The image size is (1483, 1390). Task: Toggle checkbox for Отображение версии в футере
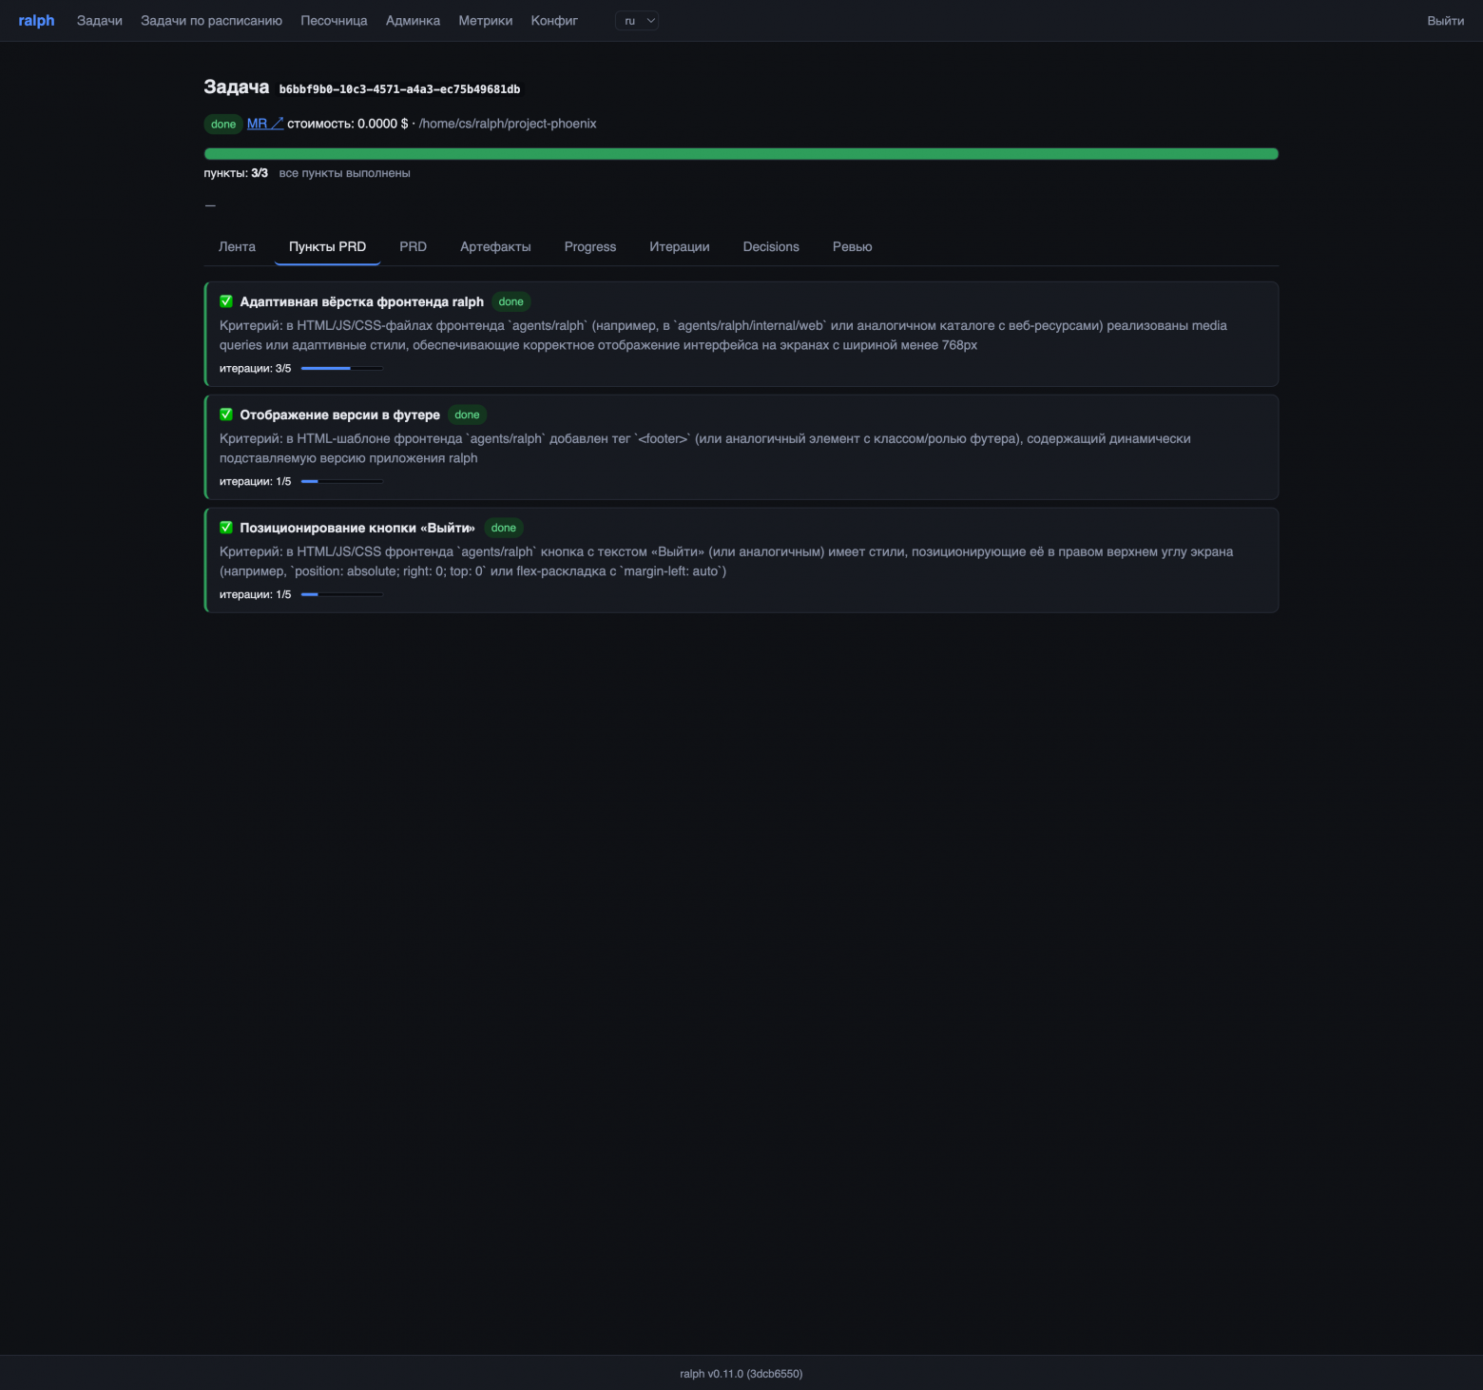[226, 415]
